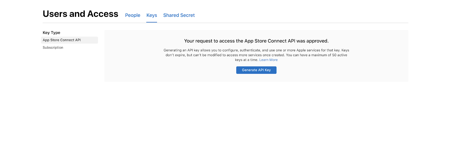Click "don't expire" in the description text
The image size is (451, 141).
point(175,55)
